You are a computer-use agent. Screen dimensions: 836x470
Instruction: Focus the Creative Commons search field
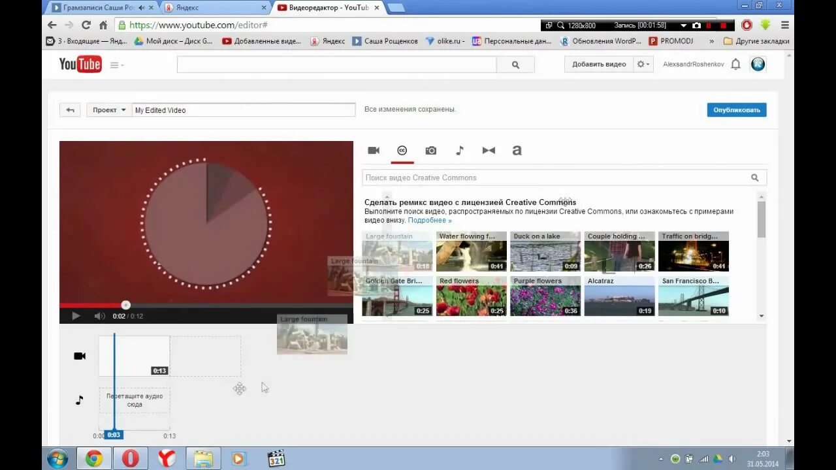556,178
